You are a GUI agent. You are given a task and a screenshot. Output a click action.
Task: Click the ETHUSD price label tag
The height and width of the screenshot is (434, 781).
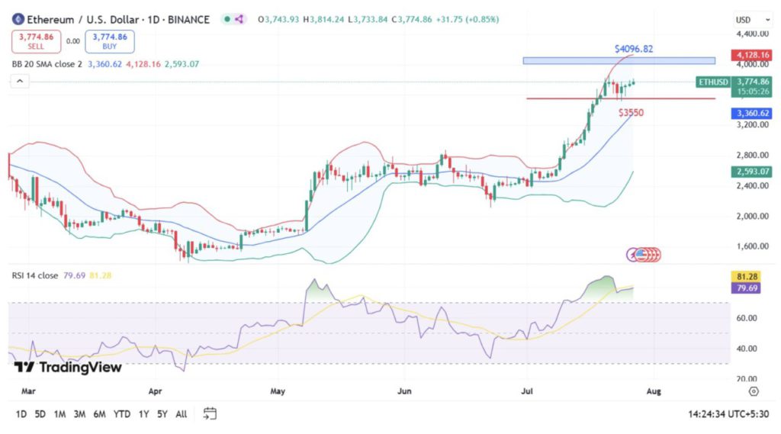[712, 82]
